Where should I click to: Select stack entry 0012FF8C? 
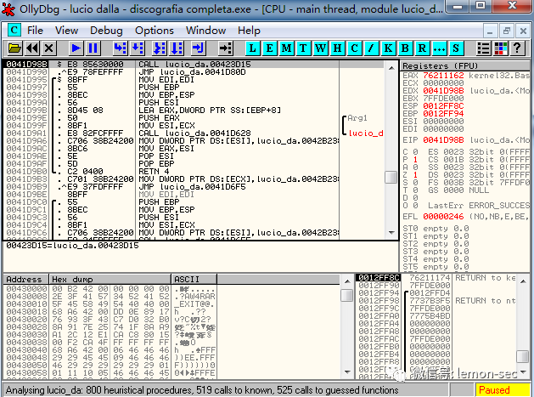pyautogui.click(x=378, y=278)
